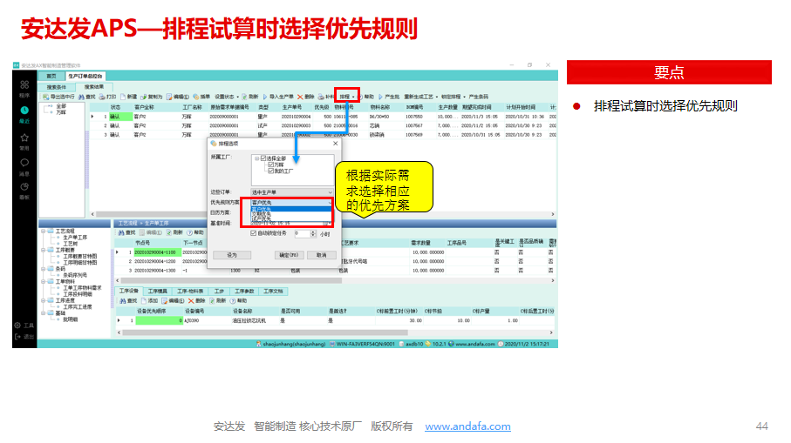Open the 设置状态 dropdown in toolbar
This screenshot has width=791, height=443.
click(x=227, y=97)
